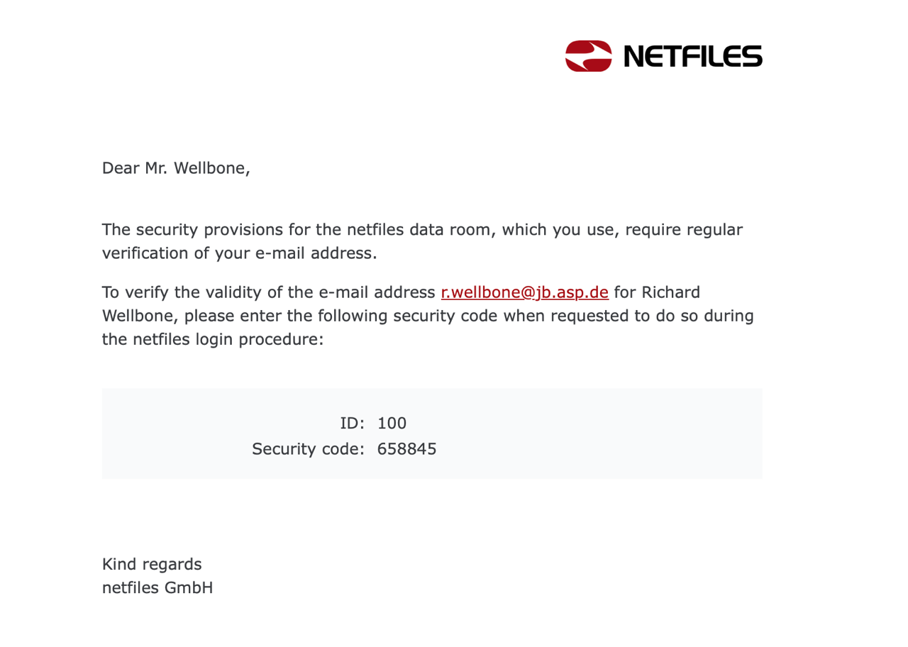Screen dimensions: 908x647
Task: Click the "ID:" label
Action: click(353, 424)
